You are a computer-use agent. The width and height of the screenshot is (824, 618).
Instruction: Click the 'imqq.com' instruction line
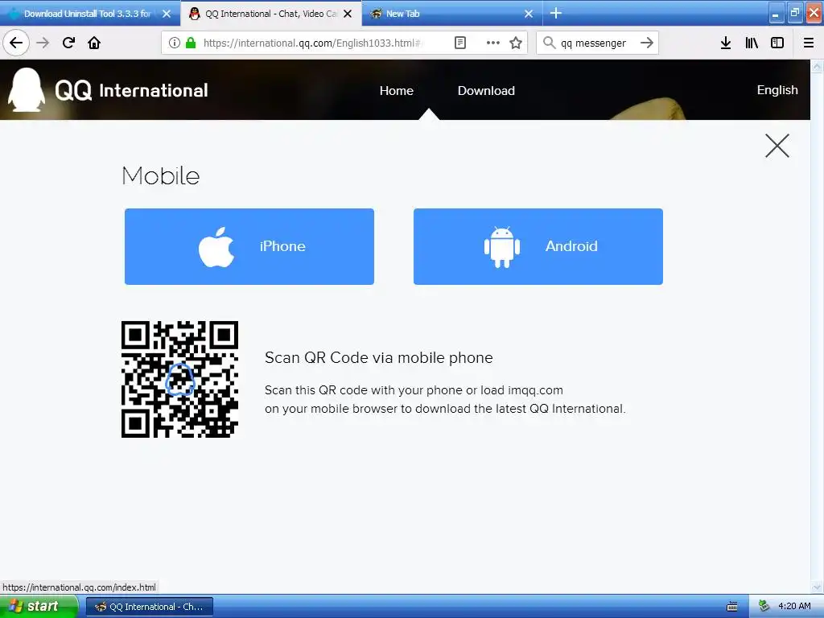pyautogui.click(x=414, y=390)
